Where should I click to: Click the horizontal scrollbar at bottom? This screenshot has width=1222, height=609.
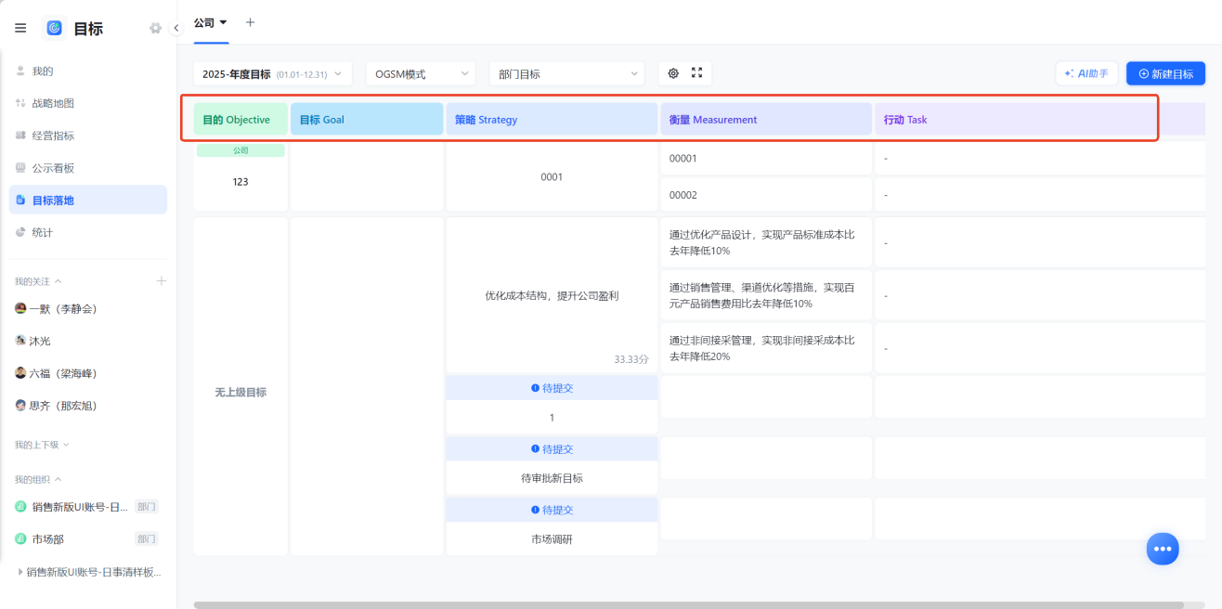click(688, 605)
